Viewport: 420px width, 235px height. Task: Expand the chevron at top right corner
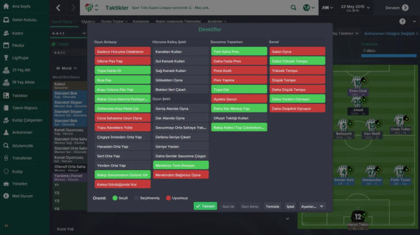tap(414, 22)
